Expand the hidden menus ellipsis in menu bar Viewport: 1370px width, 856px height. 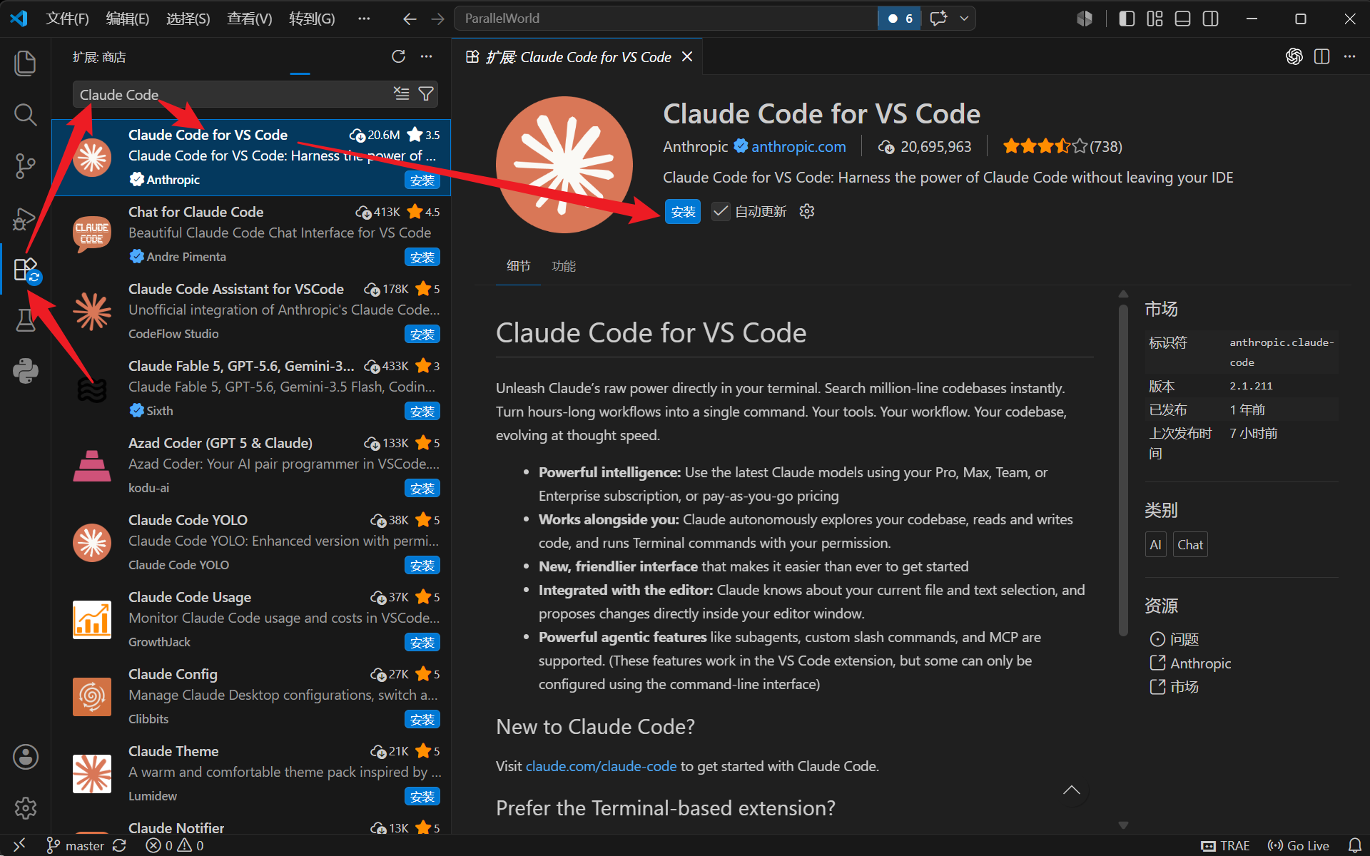364,19
